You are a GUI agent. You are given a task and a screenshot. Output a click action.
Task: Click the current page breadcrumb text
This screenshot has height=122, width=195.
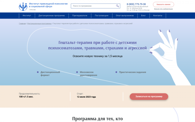click(93, 23)
